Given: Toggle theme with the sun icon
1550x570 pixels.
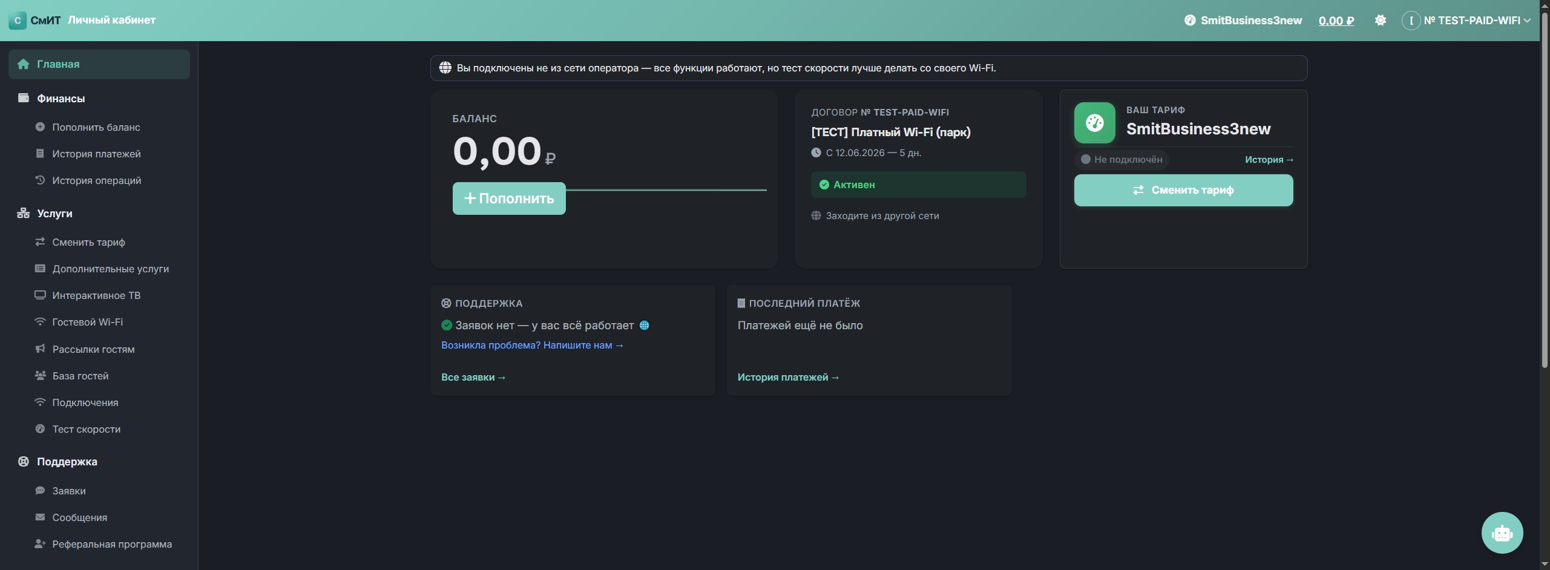Looking at the screenshot, I should pyautogui.click(x=1380, y=21).
